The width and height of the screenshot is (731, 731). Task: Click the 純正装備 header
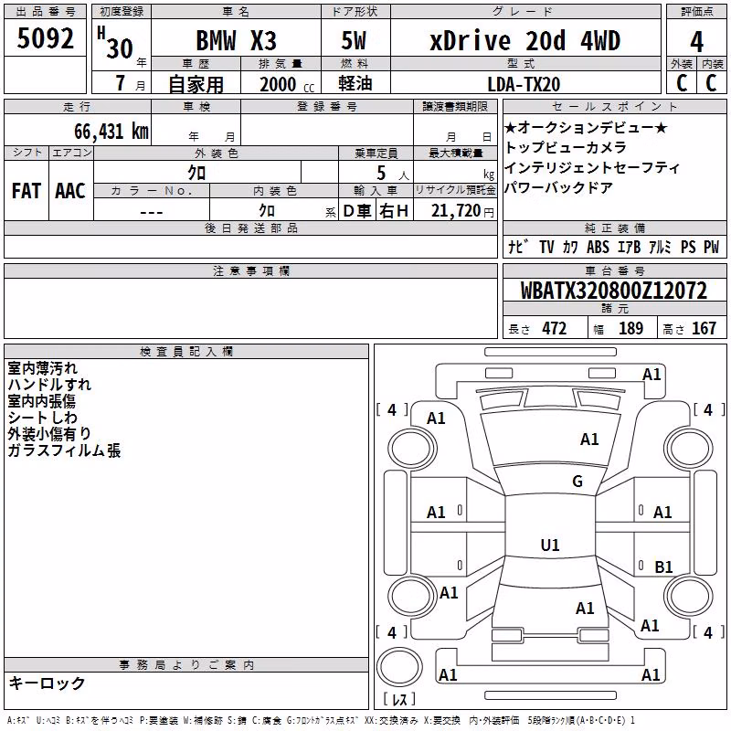pos(614,228)
